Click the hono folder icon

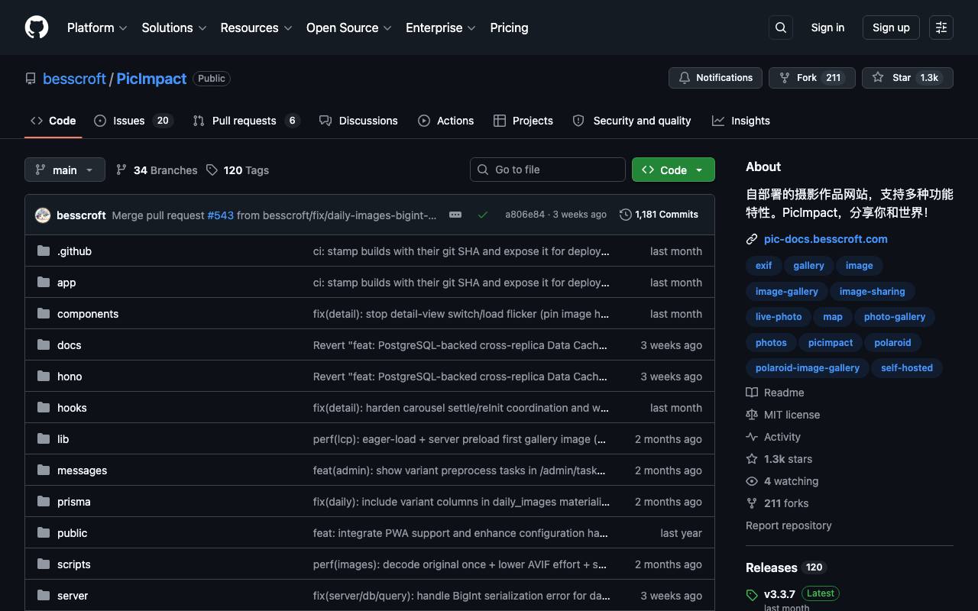[44, 376]
